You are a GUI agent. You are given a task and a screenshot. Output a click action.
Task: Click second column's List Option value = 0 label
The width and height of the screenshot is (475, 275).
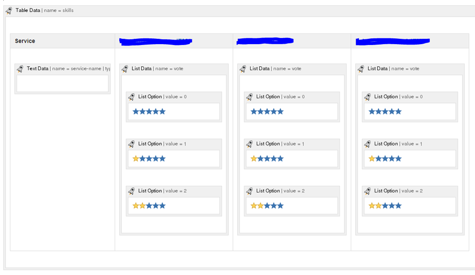281,97
